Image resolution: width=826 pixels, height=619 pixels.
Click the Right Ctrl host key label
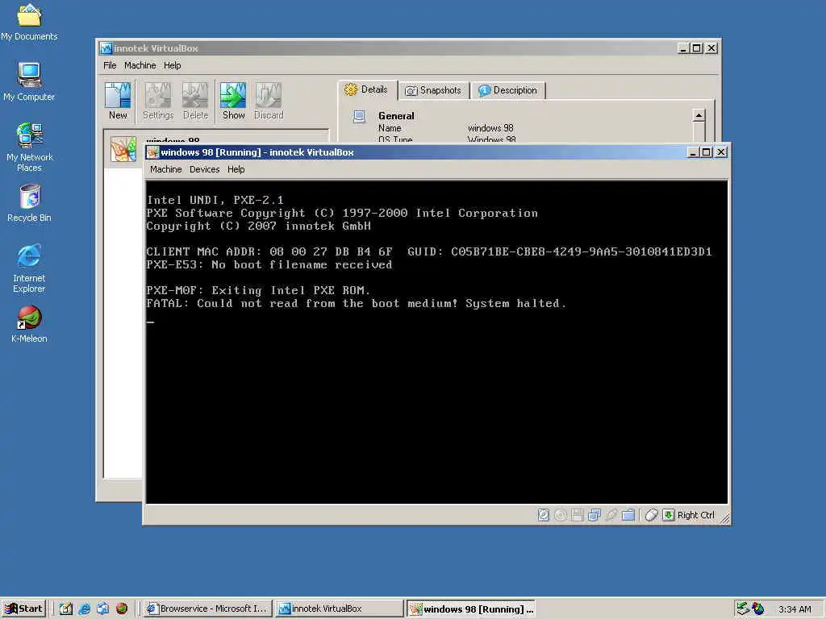pos(696,515)
